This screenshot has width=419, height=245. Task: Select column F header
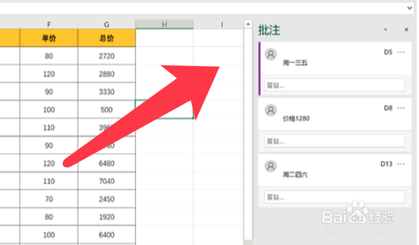pyautogui.click(x=49, y=25)
